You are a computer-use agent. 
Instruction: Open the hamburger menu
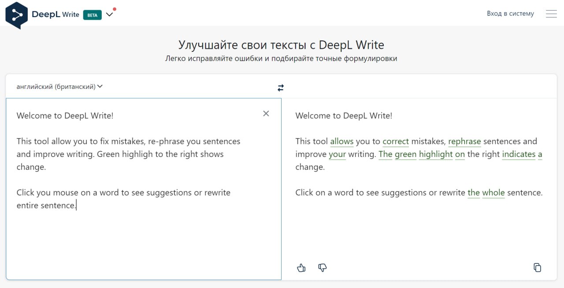pyautogui.click(x=551, y=14)
